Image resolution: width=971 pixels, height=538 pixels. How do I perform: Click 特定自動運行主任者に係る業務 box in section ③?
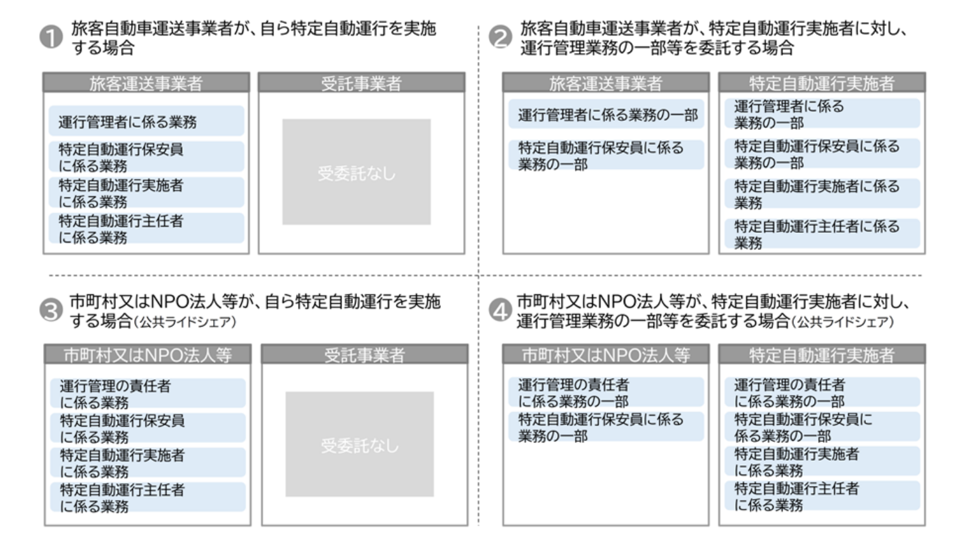tap(148, 497)
